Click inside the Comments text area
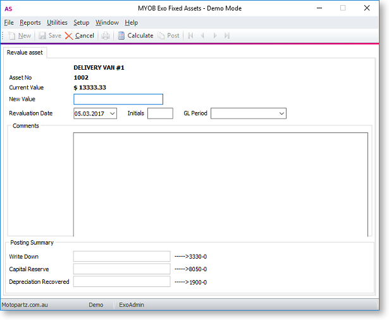Screen dimensions: 389x320 (x=220, y=184)
